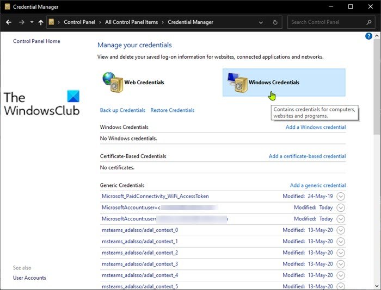The width and height of the screenshot is (381, 290).
Task: Click the forward navigation arrow
Action: [x=21, y=22]
